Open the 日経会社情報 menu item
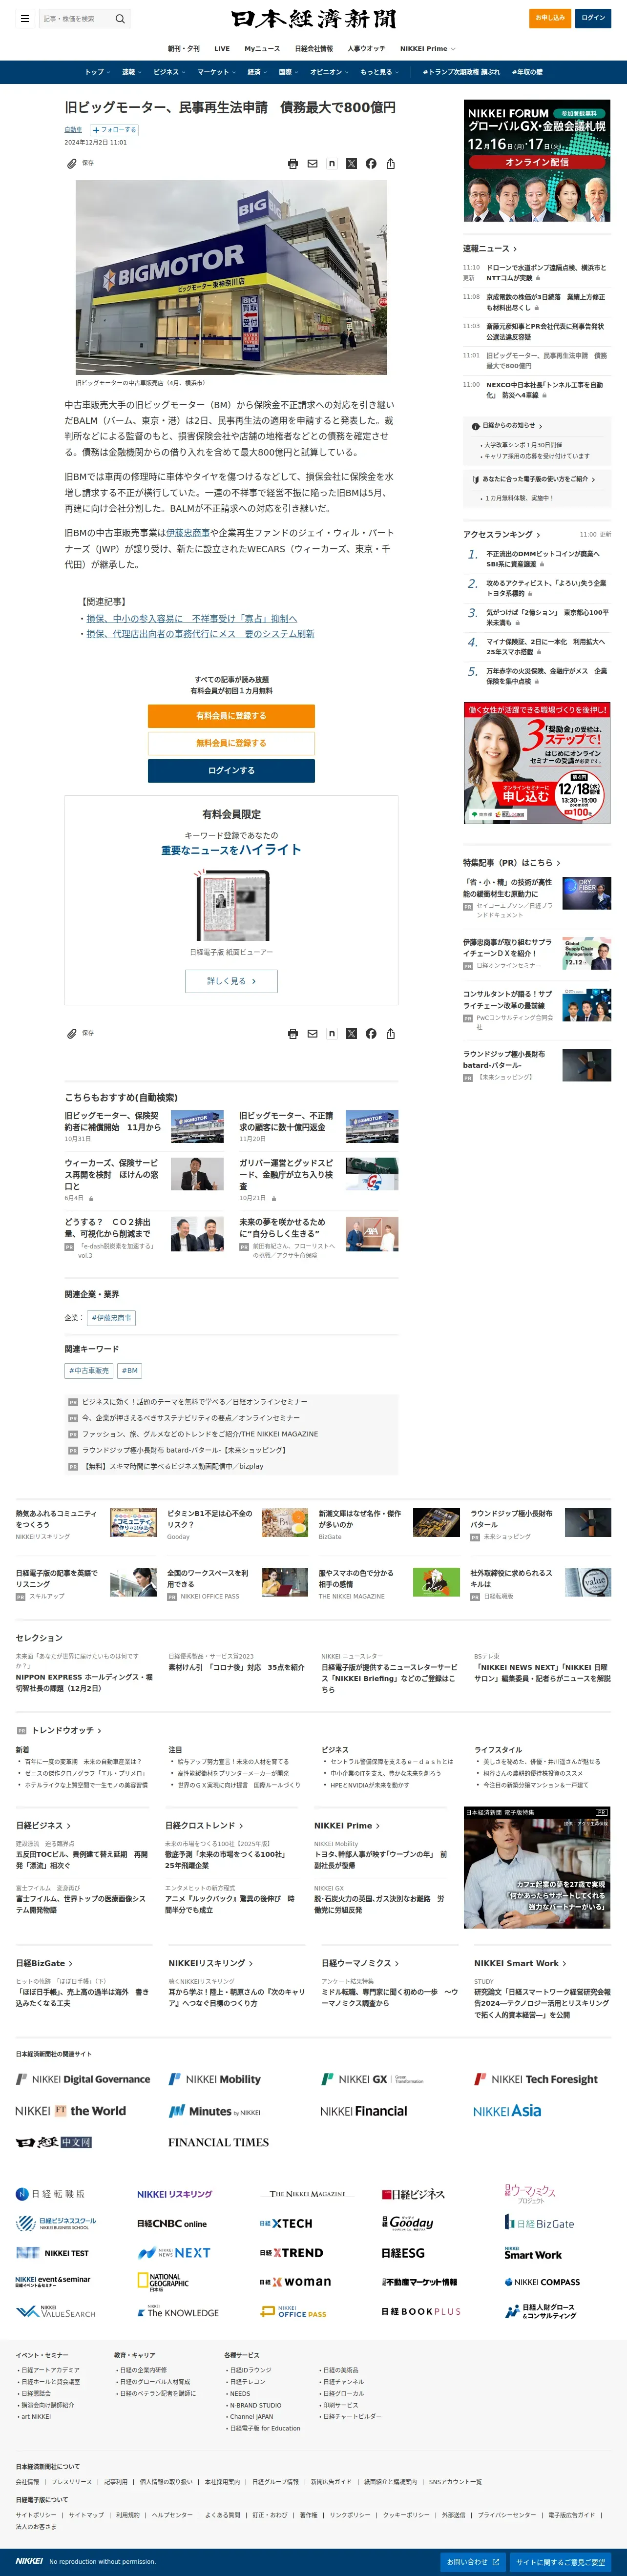Screen dimensions: 627x2576 pos(314,48)
